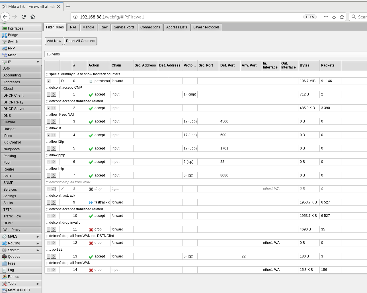Open page actions three-dot menu
Screen dimensions: 367x293
[x=326, y=17]
